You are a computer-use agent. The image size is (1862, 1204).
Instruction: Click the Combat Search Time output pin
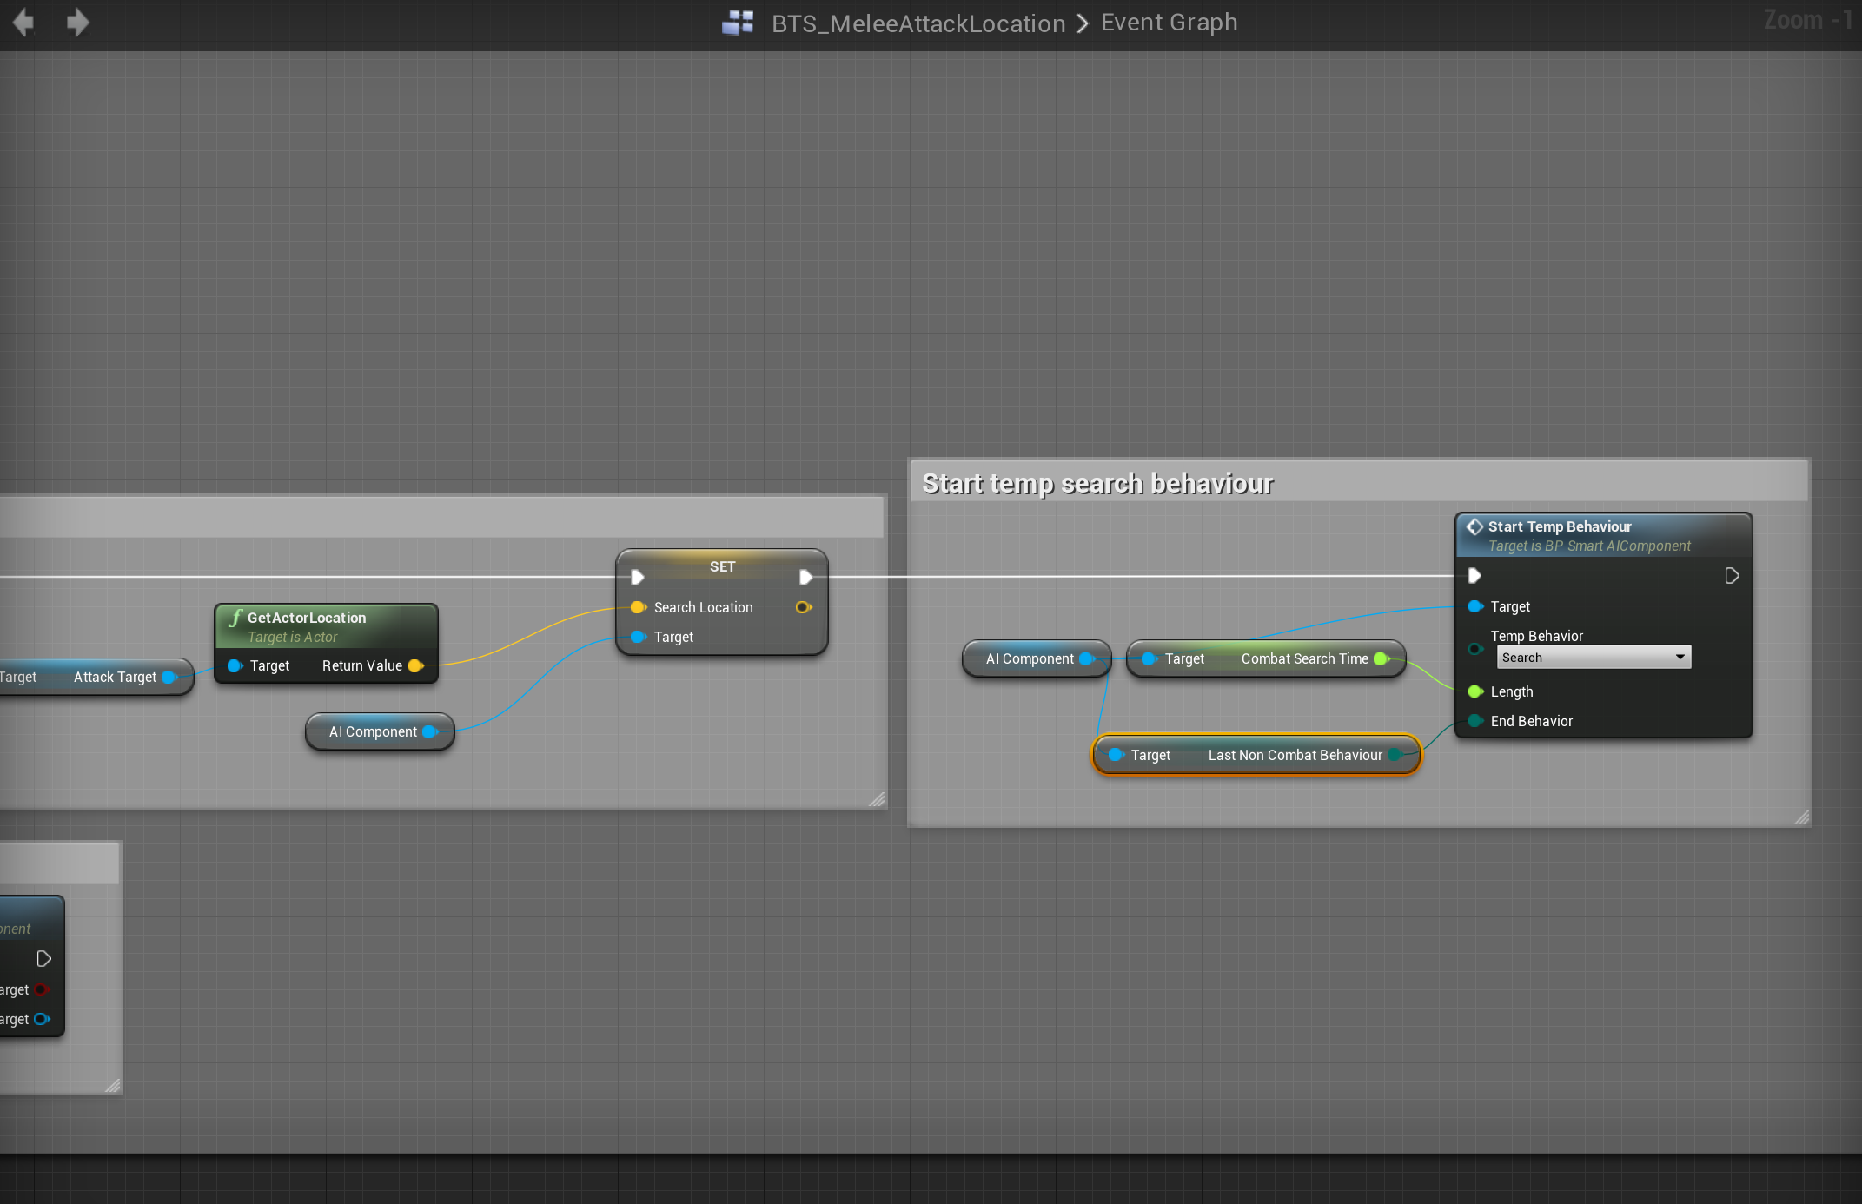tap(1381, 659)
